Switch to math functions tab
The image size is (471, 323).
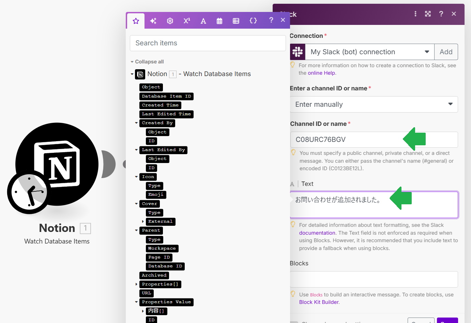pos(187,21)
